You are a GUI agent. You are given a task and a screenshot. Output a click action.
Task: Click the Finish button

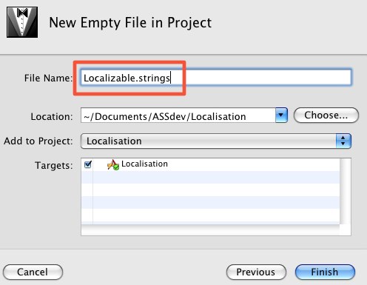click(325, 272)
